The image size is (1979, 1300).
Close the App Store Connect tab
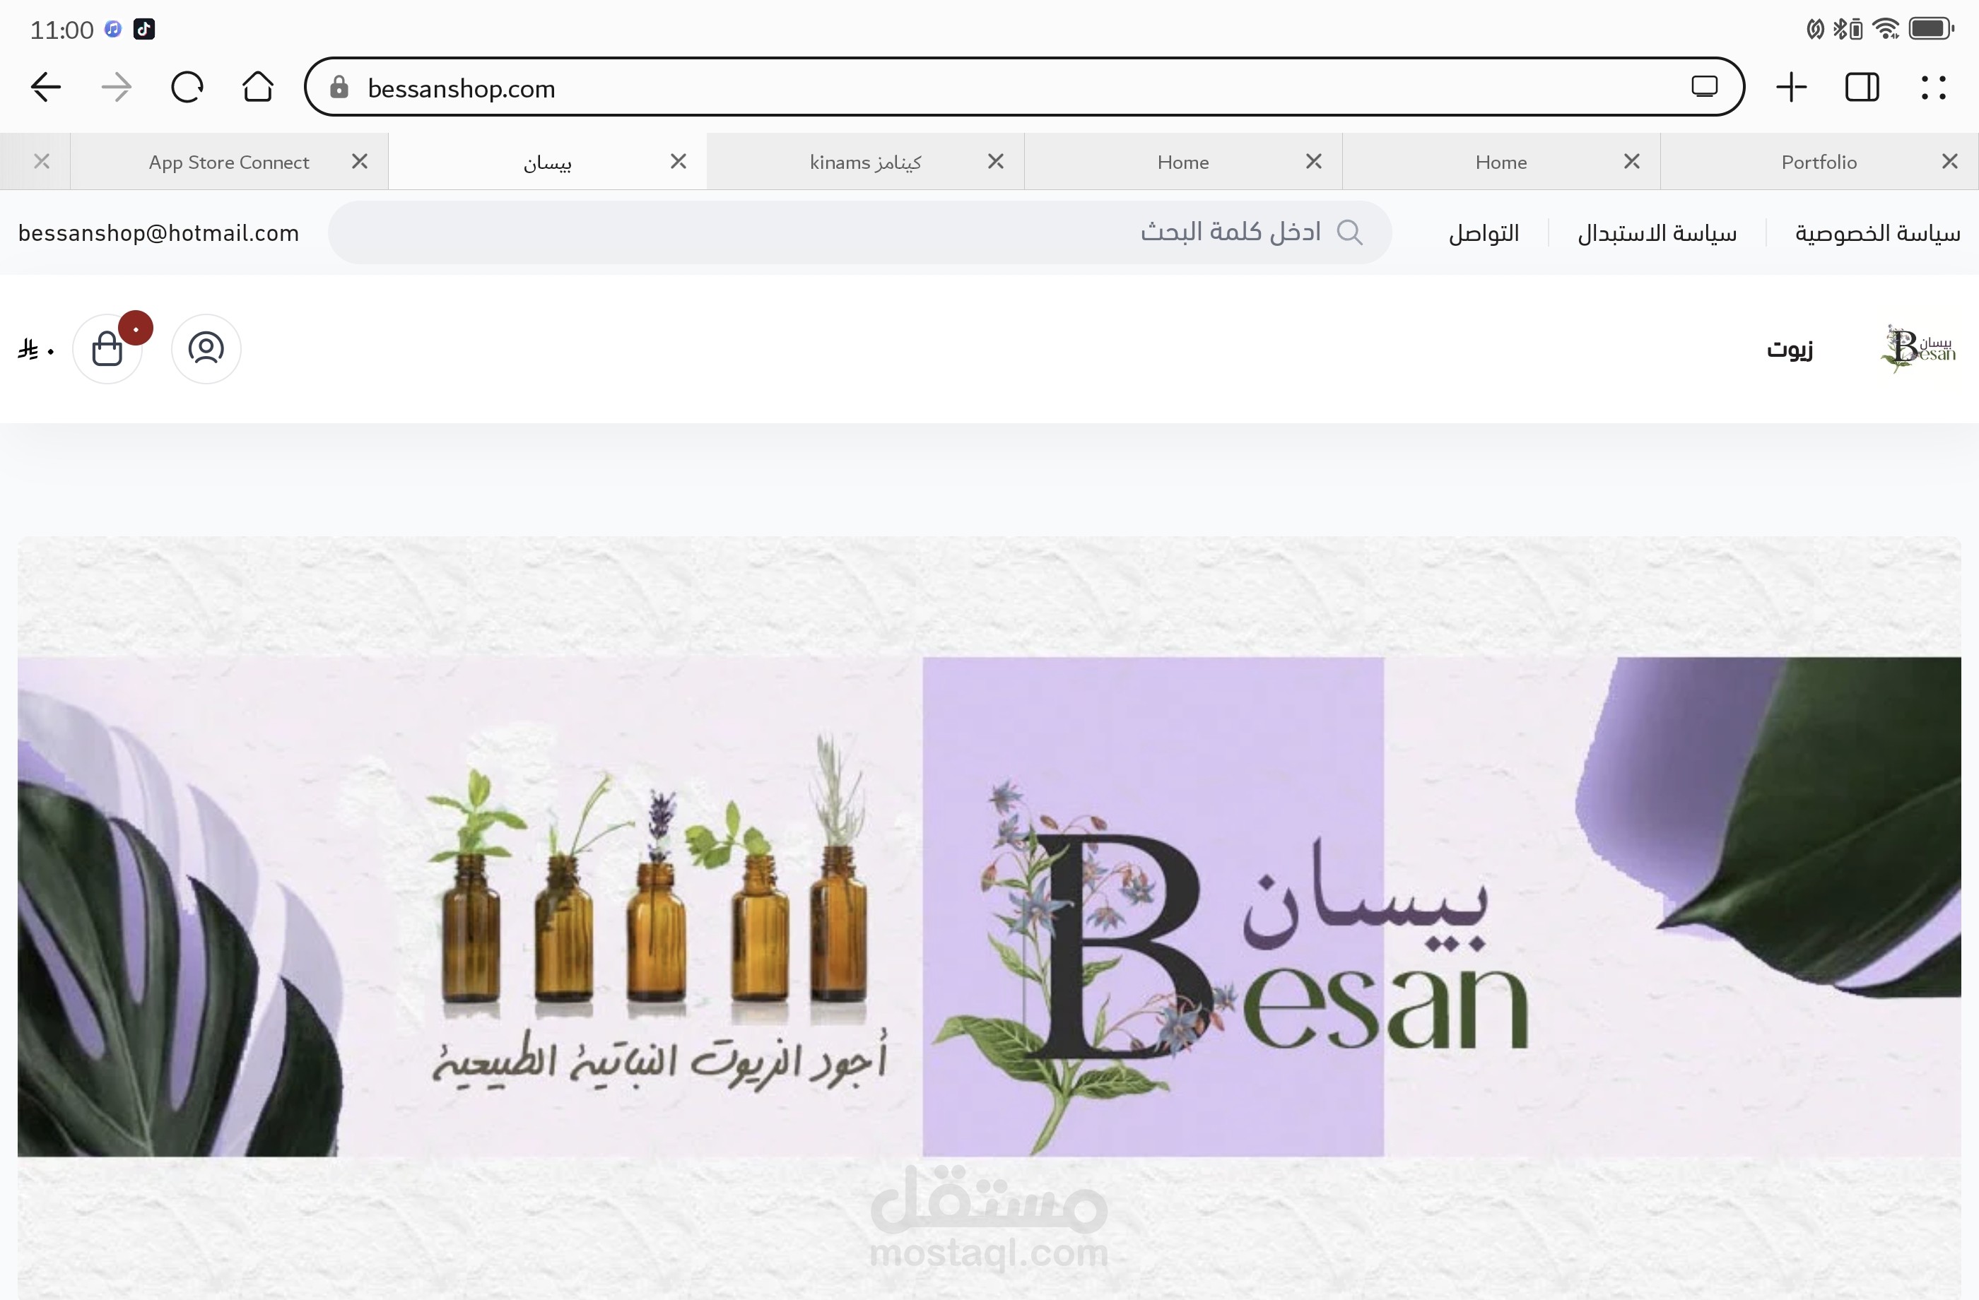coord(359,161)
